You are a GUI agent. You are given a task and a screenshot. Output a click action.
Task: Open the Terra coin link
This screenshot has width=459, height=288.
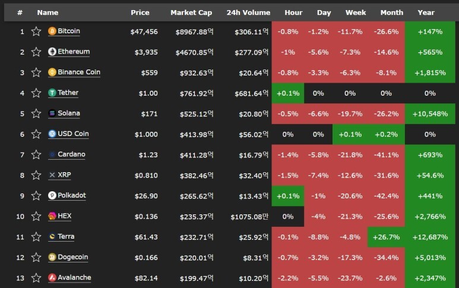point(66,236)
